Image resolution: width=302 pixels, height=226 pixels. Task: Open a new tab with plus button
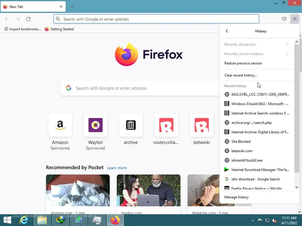pos(72,7)
